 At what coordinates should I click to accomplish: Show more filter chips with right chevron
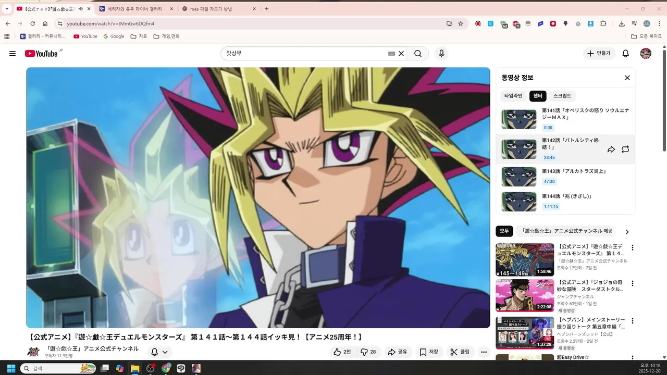pos(627,232)
